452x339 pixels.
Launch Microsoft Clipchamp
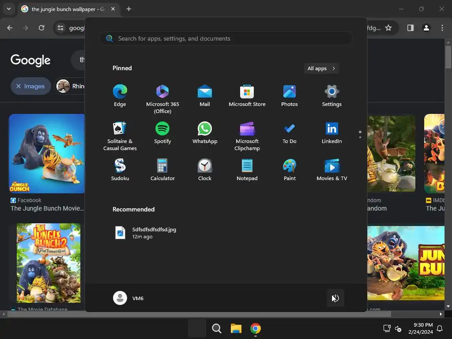click(x=247, y=136)
